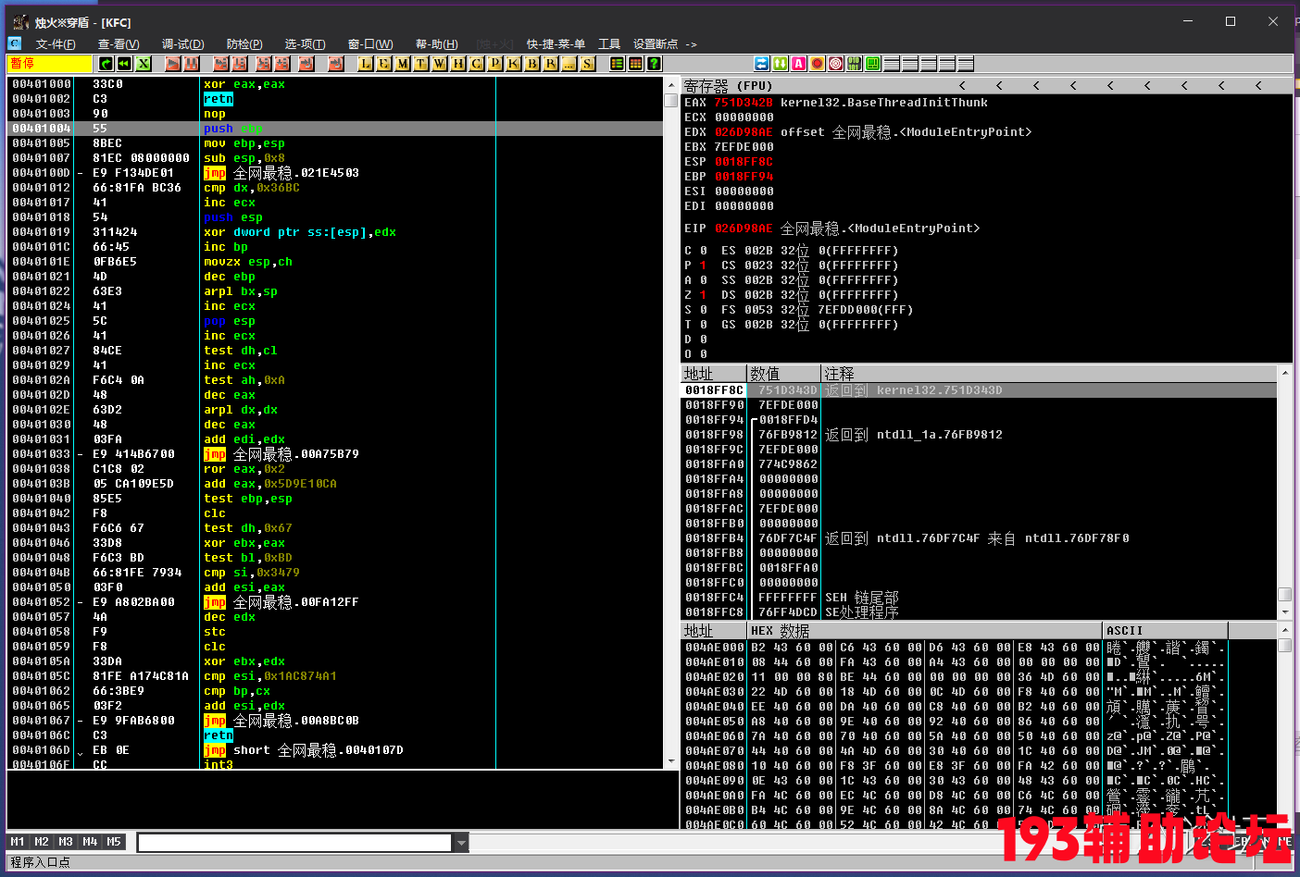Click the stack 数值 column header

point(783,373)
